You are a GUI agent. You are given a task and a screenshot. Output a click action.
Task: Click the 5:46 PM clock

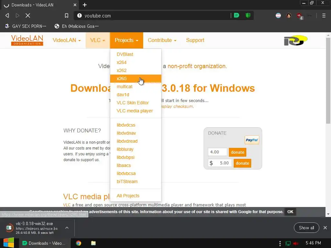tap(313, 243)
